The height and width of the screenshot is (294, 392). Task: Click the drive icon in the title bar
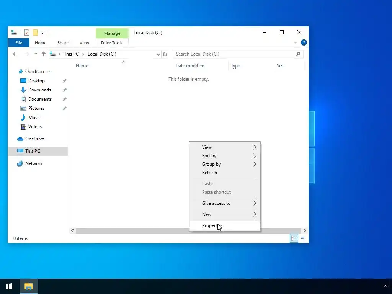(14, 33)
